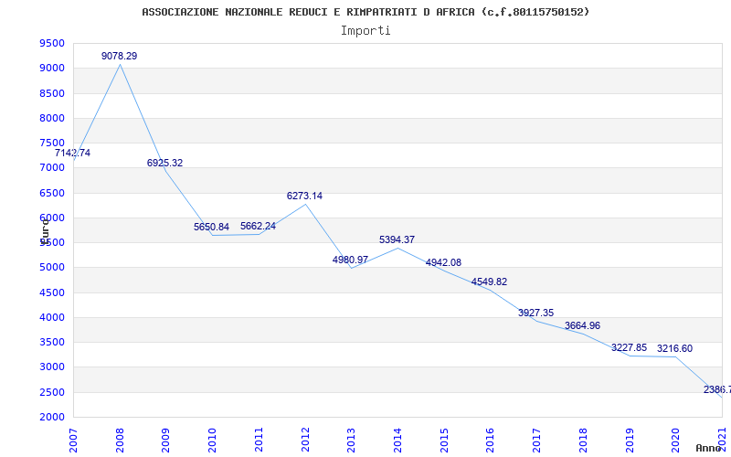The width and height of the screenshot is (731, 457).
Task: Click the 3227.85 data label
Action: 629,347
